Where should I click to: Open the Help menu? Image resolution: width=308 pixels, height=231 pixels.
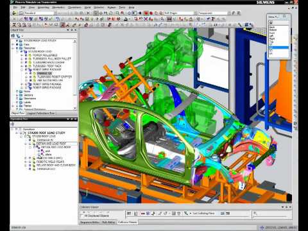click(132, 7)
